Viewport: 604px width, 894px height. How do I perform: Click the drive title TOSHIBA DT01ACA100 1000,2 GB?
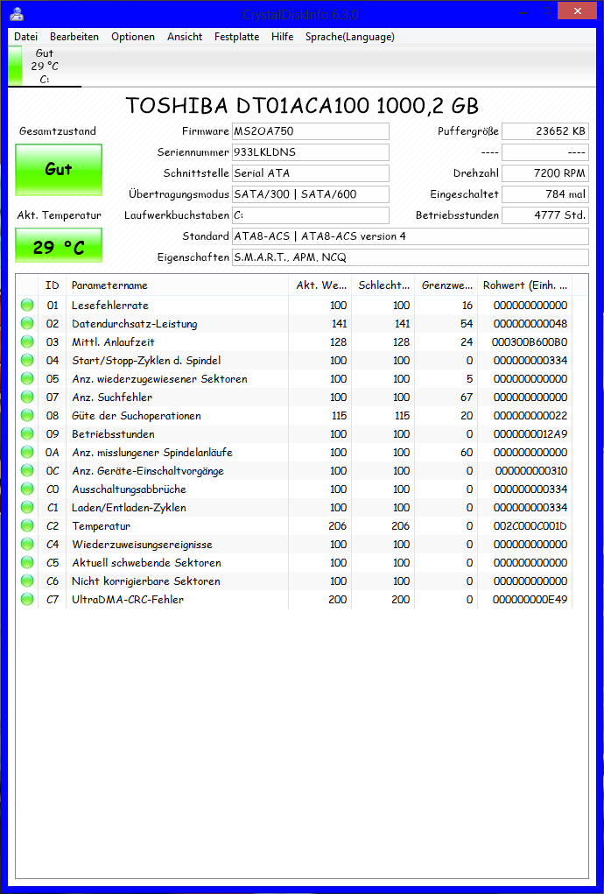point(302,106)
